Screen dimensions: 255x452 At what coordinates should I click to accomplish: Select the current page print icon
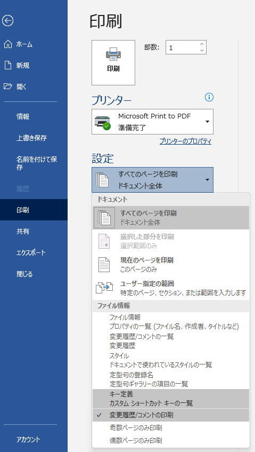[104, 265]
